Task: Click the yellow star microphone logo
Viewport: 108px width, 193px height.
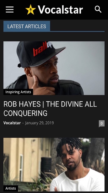Action: point(30,10)
